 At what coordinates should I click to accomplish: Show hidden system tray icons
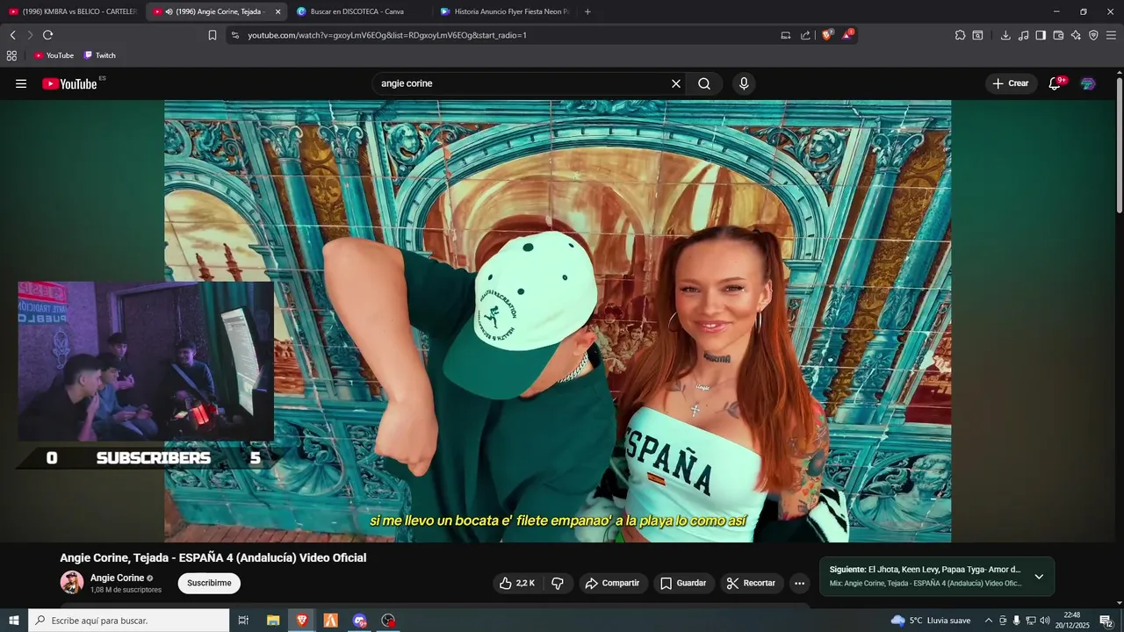pyautogui.click(x=989, y=621)
